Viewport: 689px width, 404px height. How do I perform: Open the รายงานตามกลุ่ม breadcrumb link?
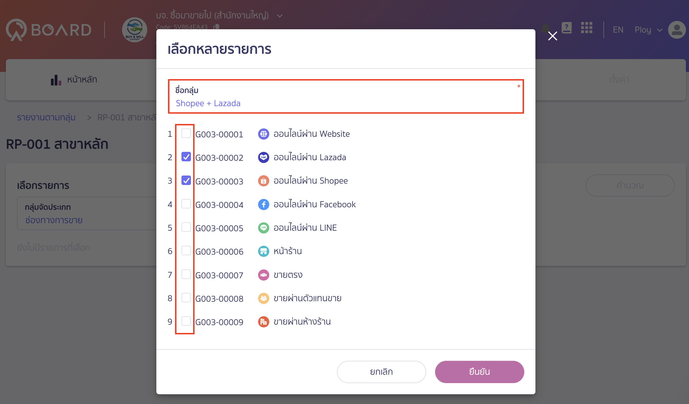(46, 117)
